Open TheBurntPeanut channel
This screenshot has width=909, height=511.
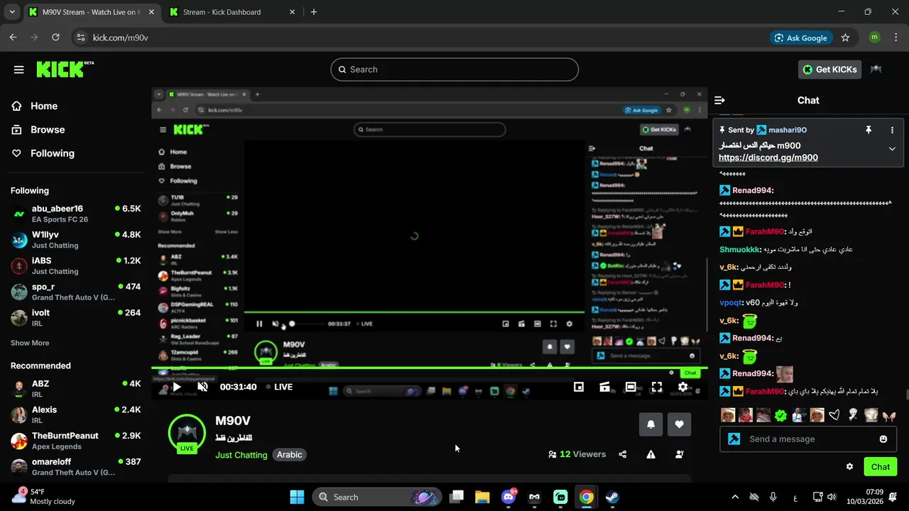tap(76, 441)
